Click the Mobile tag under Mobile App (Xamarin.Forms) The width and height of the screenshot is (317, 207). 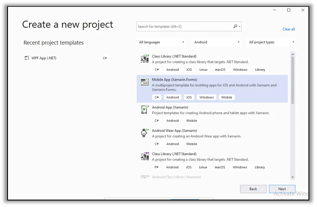pyautogui.click(x=227, y=97)
